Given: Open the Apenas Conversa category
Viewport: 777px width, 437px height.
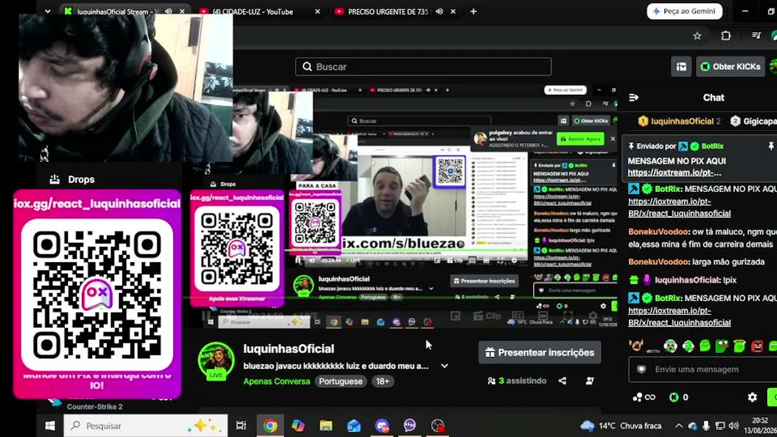Looking at the screenshot, I should [277, 381].
